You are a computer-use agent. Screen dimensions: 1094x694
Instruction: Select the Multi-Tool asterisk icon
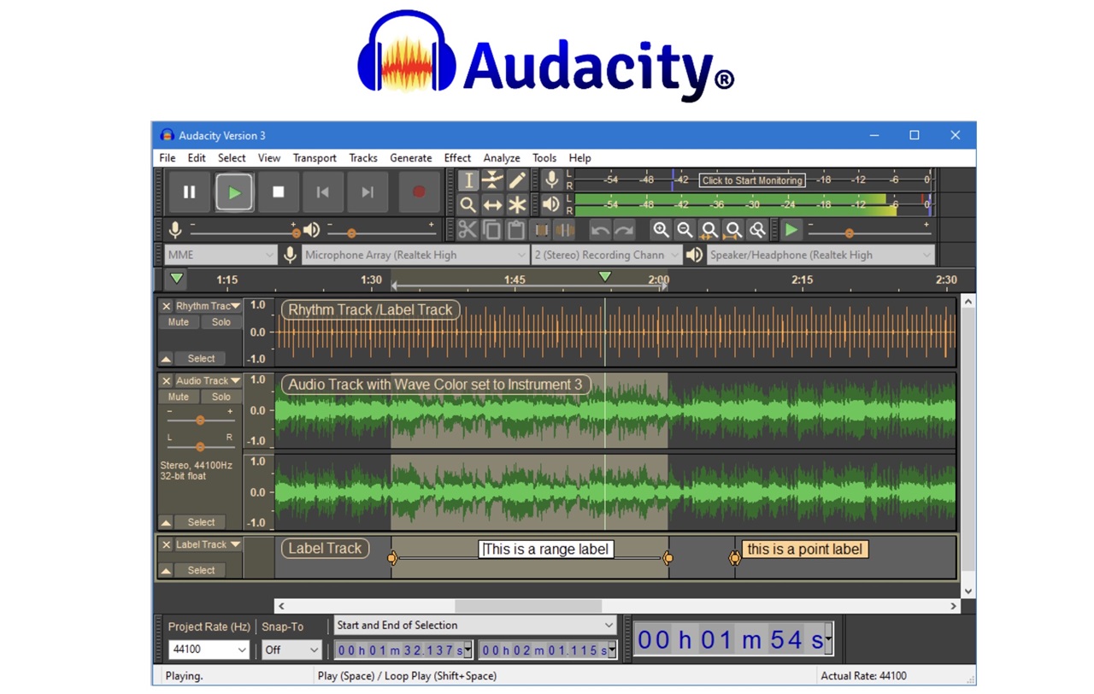click(x=517, y=205)
